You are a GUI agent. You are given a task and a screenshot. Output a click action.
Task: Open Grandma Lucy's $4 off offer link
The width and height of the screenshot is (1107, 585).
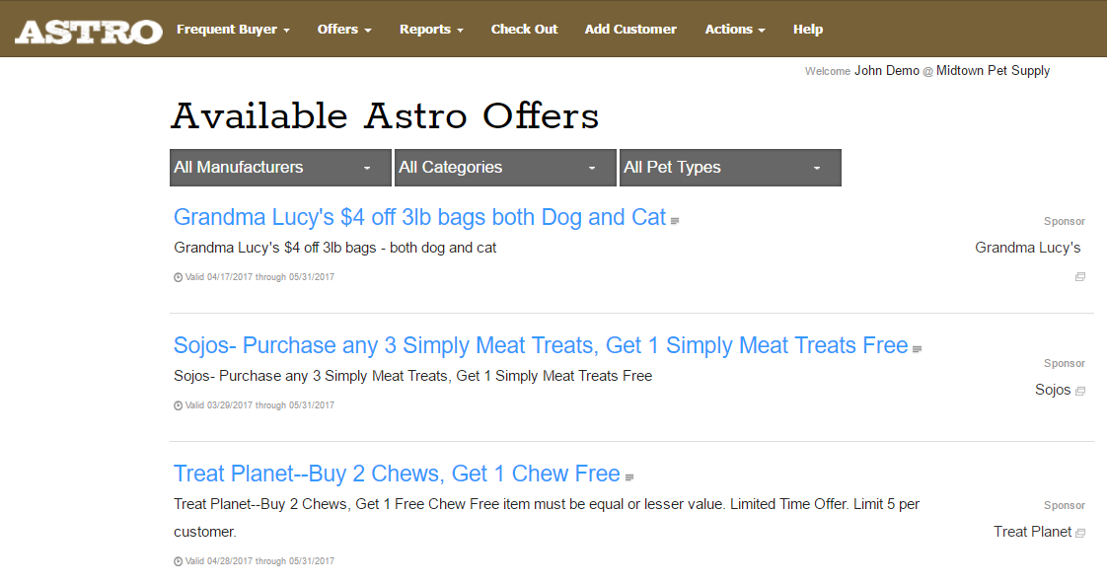tap(419, 217)
